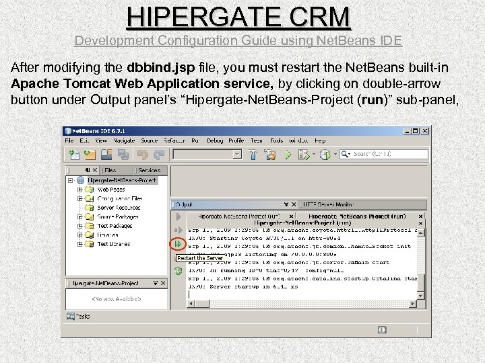Click the Save All toolbar icon
This screenshot has width=485, height=363.
click(123, 155)
